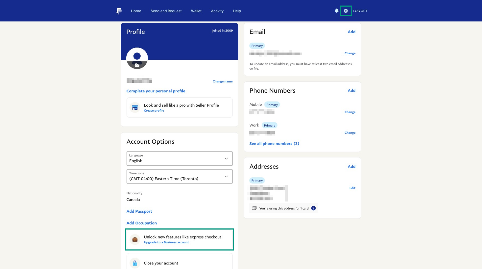482x269 pixels.
Task: Expand the Time zone dropdown
Action: point(180,177)
